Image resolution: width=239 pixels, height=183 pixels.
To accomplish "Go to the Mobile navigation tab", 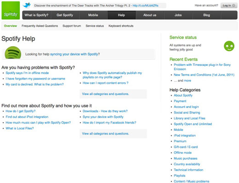I will tap(93, 15).
